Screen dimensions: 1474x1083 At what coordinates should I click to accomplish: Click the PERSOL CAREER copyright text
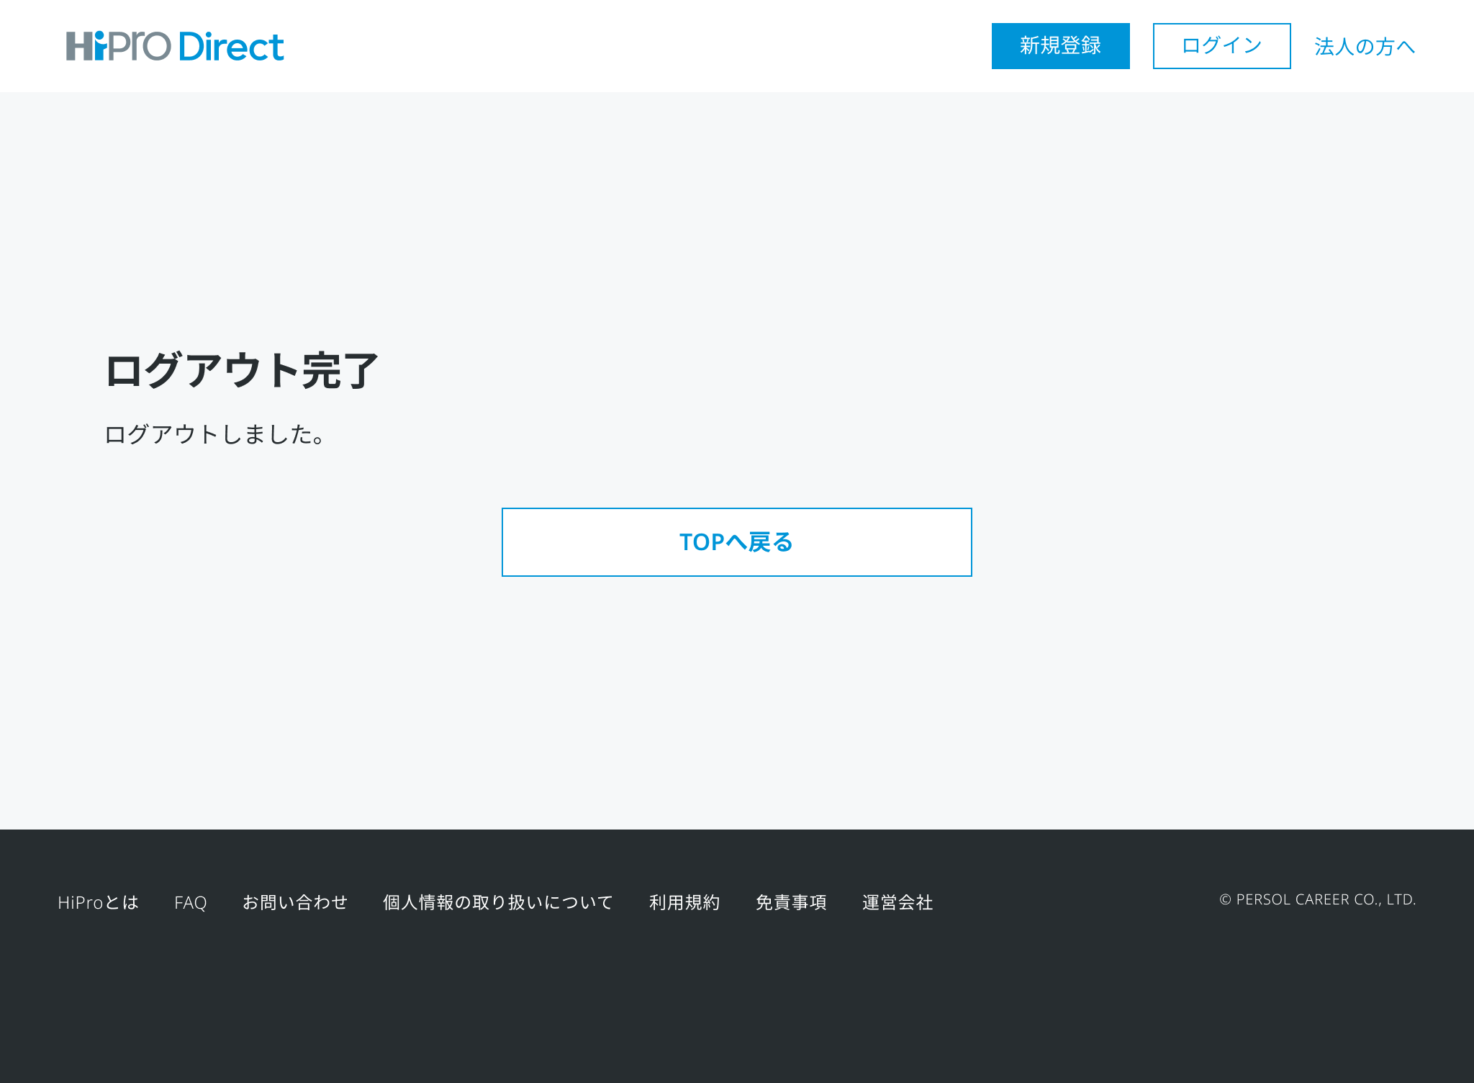1325,899
